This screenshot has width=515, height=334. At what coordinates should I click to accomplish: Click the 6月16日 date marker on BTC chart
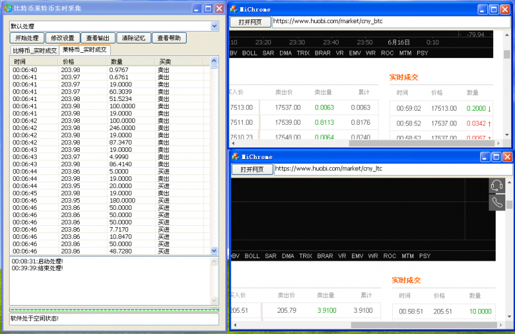click(398, 42)
